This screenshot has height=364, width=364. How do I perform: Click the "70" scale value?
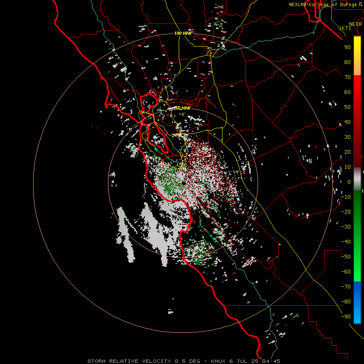click(347, 77)
